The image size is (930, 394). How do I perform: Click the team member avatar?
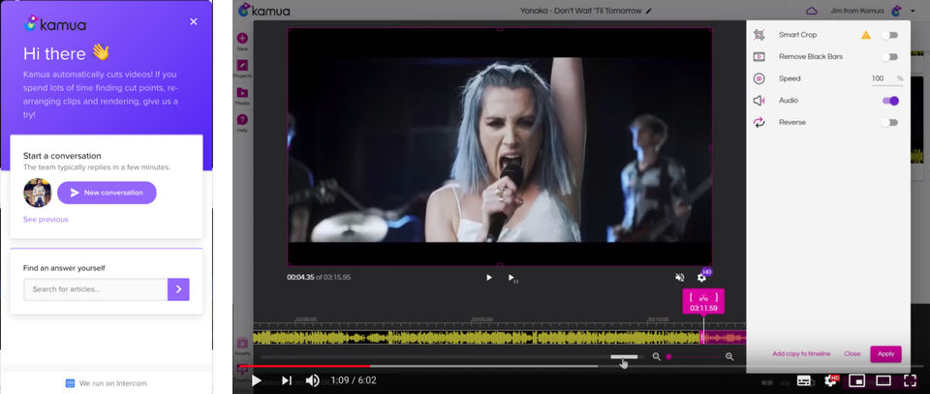click(38, 193)
